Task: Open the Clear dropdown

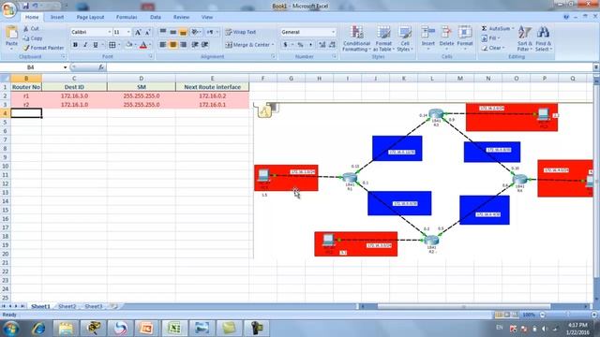Action: (x=494, y=48)
